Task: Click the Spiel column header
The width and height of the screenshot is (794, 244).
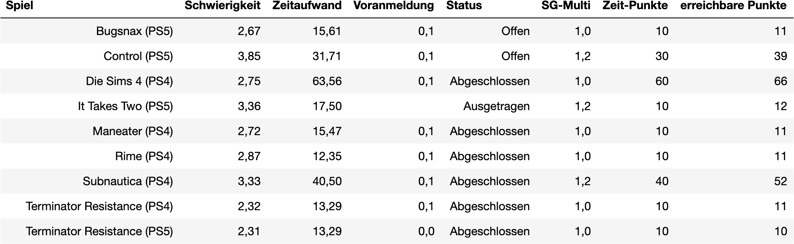Action: [x=19, y=6]
